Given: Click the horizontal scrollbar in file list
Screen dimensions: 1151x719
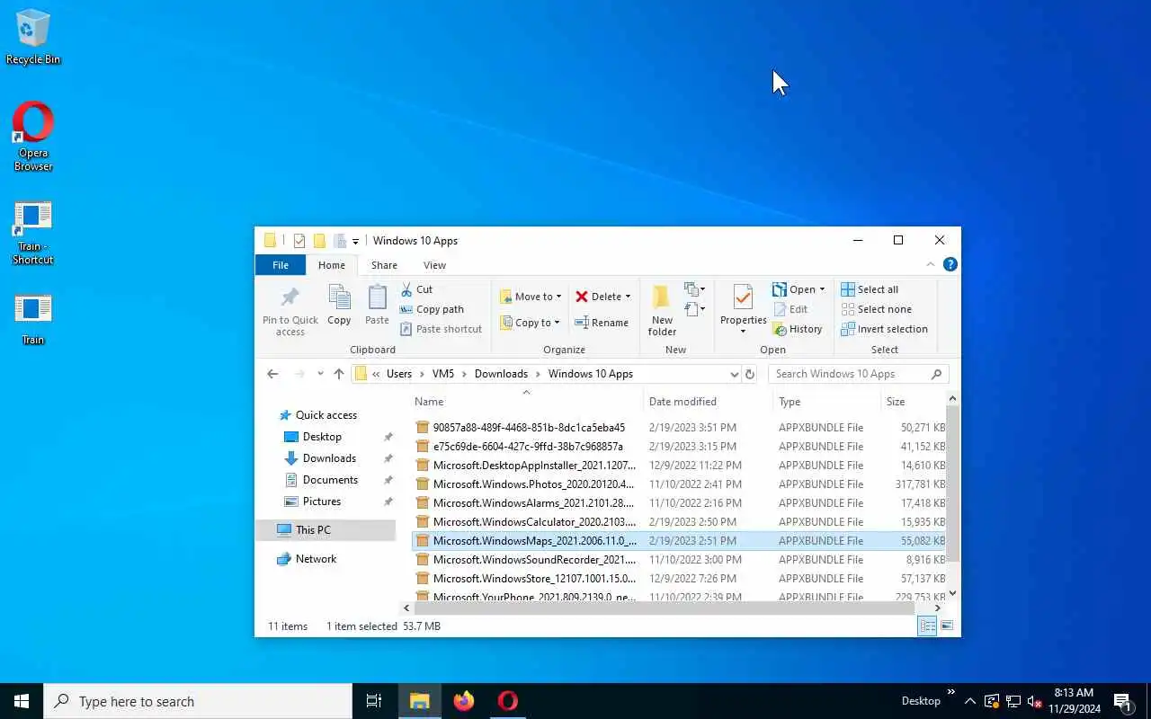Looking at the screenshot, I should click(665, 608).
